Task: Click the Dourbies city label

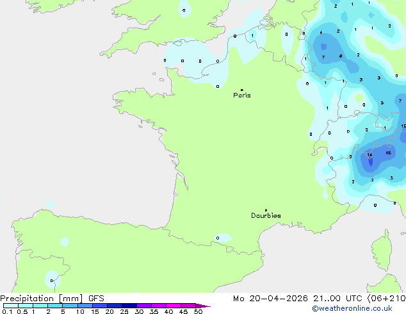Action: 266,215
